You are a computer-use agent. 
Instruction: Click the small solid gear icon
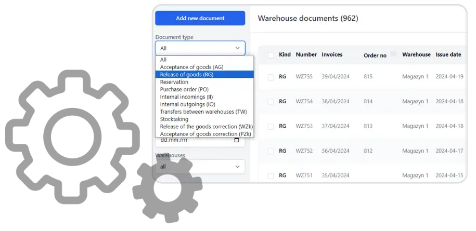tap(168, 188)
